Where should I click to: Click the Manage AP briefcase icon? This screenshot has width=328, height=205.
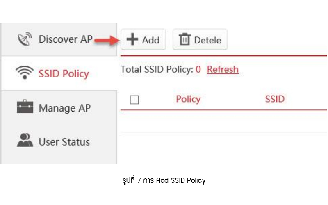pos(25,107)
